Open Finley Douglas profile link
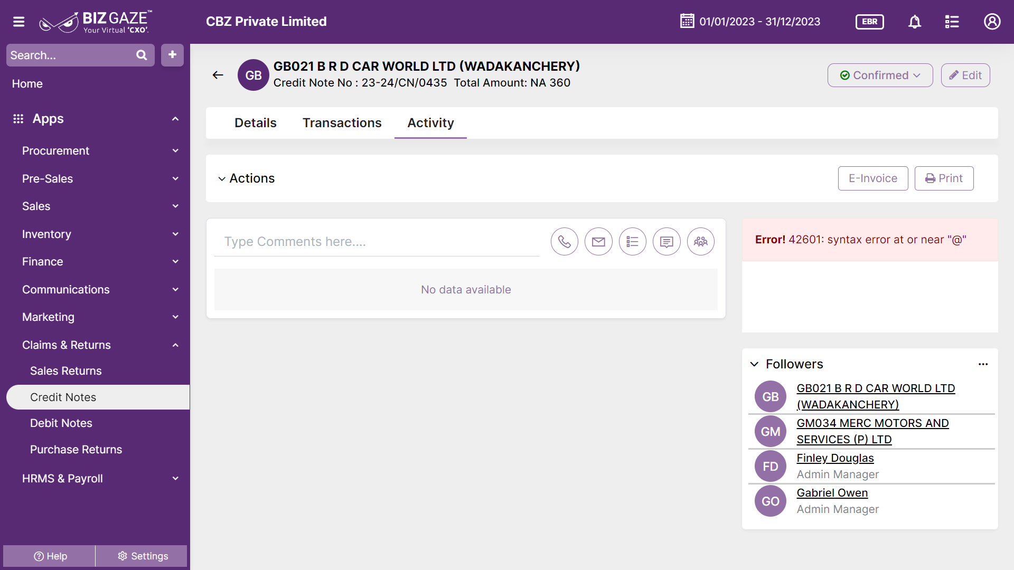 tap(835, 458)
